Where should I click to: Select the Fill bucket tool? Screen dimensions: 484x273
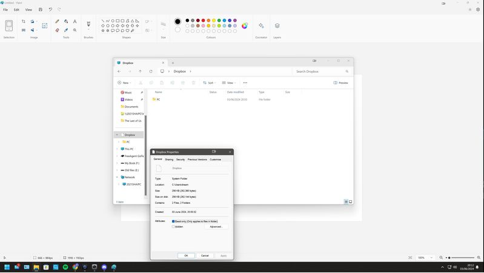[66, 21]
